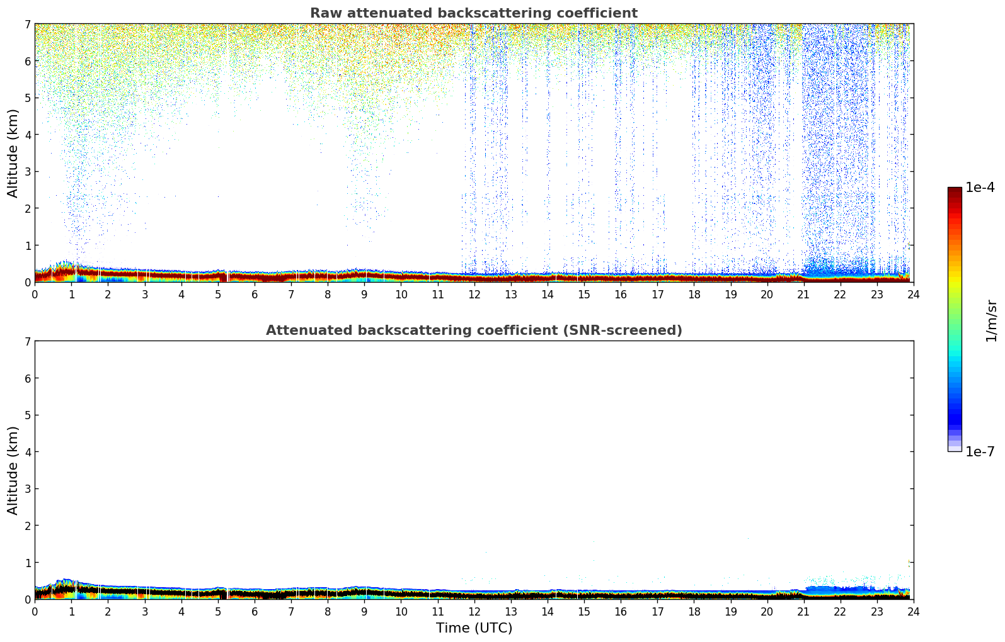Click hour 12 tick on top plot
The width and height of the screenshot is (1005, 642).
[x=474, y=294]
